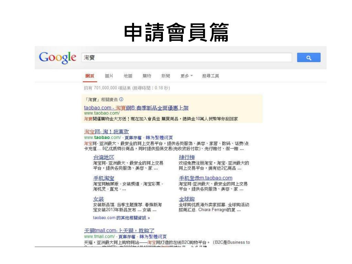Click the 「淘寶」相關廣告 label
The height and width of the screenshot is (264, 352).
coord(101,99)
